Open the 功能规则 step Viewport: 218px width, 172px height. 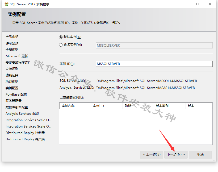coord(12,82)
